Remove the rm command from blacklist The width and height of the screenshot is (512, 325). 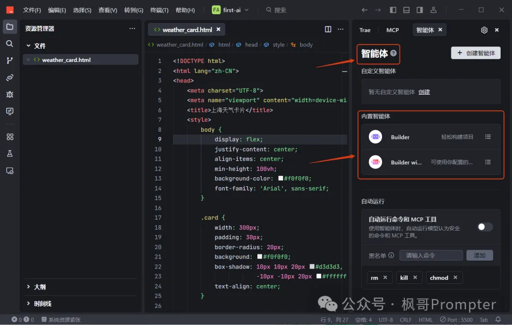pos(385,278)
